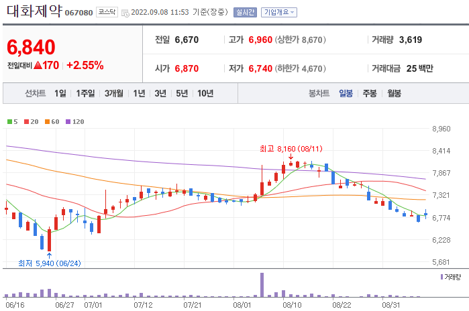Click the 최고 8,160 (08/11) high marker
The width and height of the screenshot is (469, 311).
291,149
